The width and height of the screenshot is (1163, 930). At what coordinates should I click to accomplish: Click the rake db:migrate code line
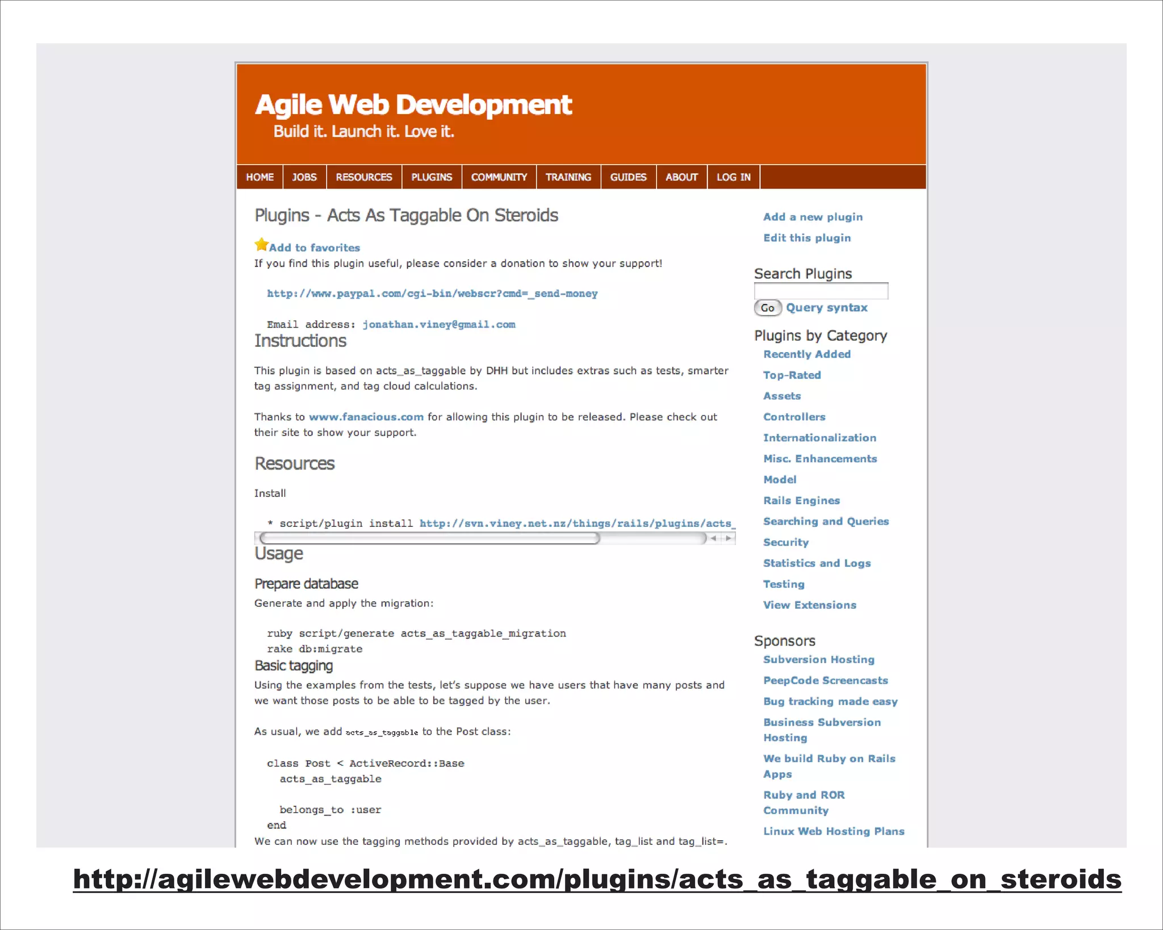(x=315, y=649)
